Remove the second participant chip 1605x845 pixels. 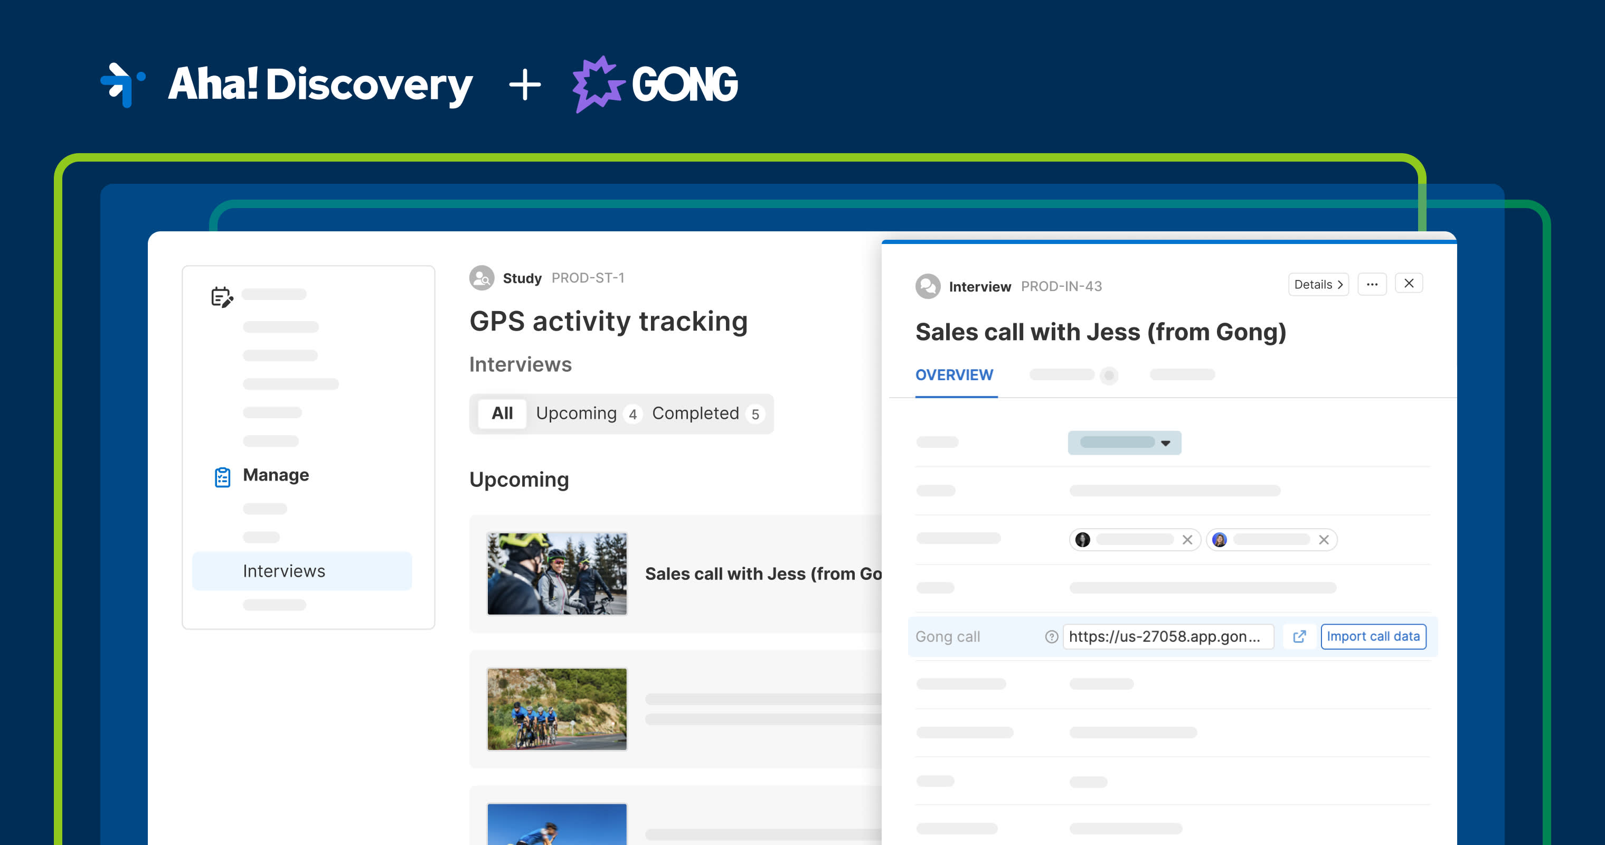(x=1325, y=540)
